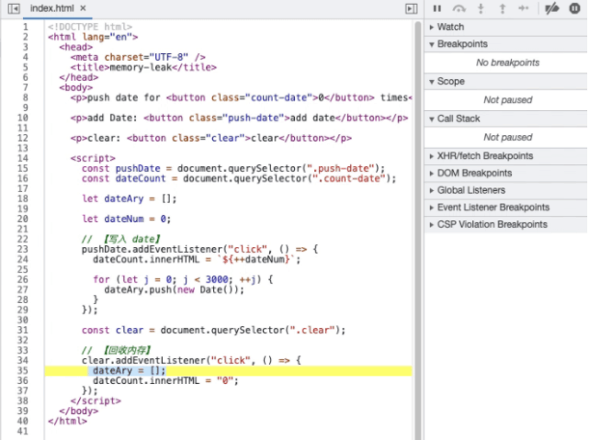Click the highlighted 'dateAry = [];' code
This screenshot has height=440, width=589.
point(129,370)
